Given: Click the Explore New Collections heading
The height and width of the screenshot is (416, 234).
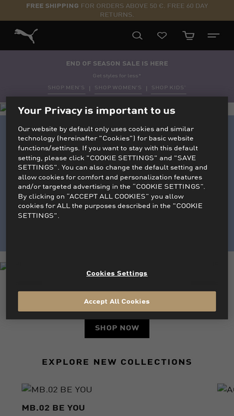Looking at the screenshot, I should (x=117, y=362).
